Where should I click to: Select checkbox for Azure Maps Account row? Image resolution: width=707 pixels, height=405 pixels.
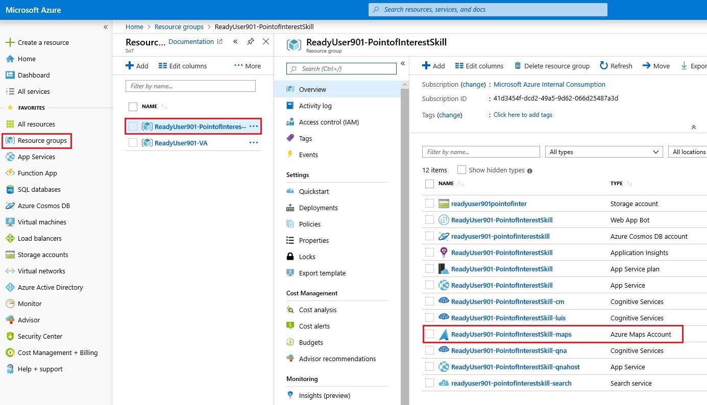pyautogui.click(x=429, y=334)
